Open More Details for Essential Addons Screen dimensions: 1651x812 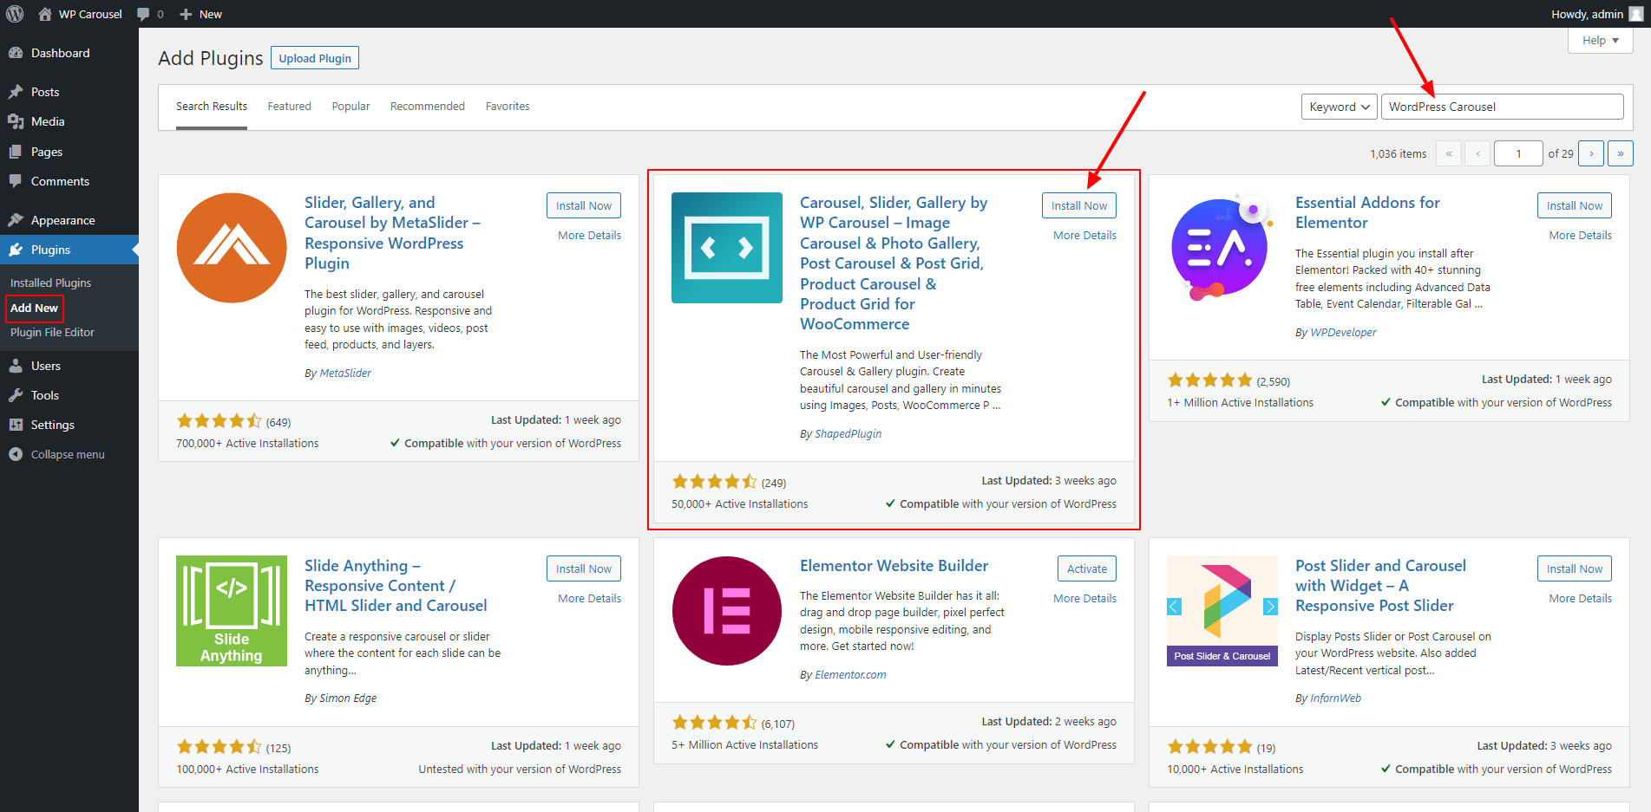(x=1581, y=235)
